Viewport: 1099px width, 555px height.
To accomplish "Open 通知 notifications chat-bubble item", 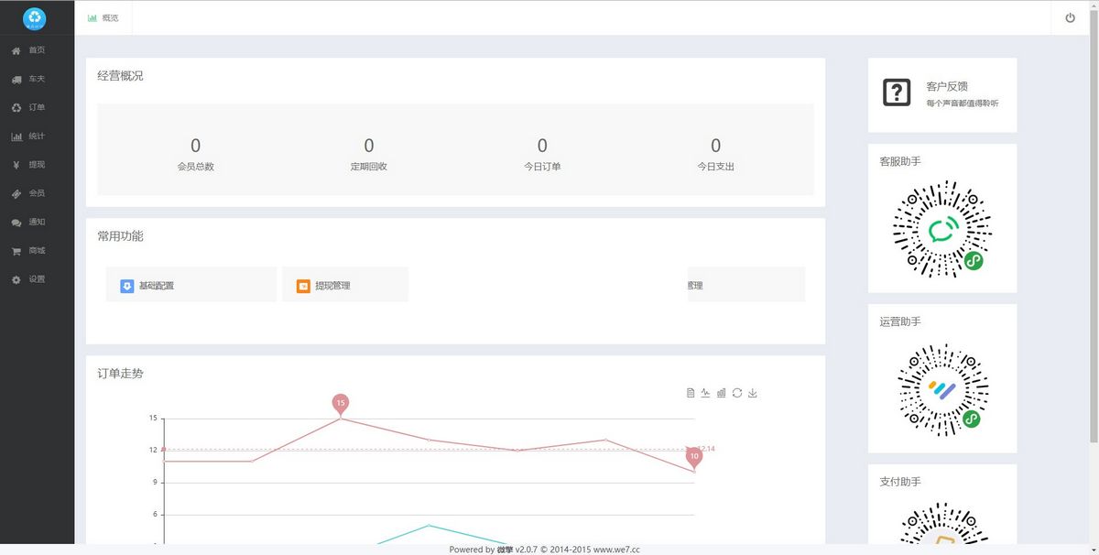I will (x=37, y=222).
